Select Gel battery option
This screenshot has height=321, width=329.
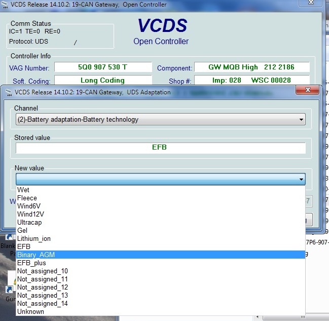pyautogui.click(x=161, y=231)
